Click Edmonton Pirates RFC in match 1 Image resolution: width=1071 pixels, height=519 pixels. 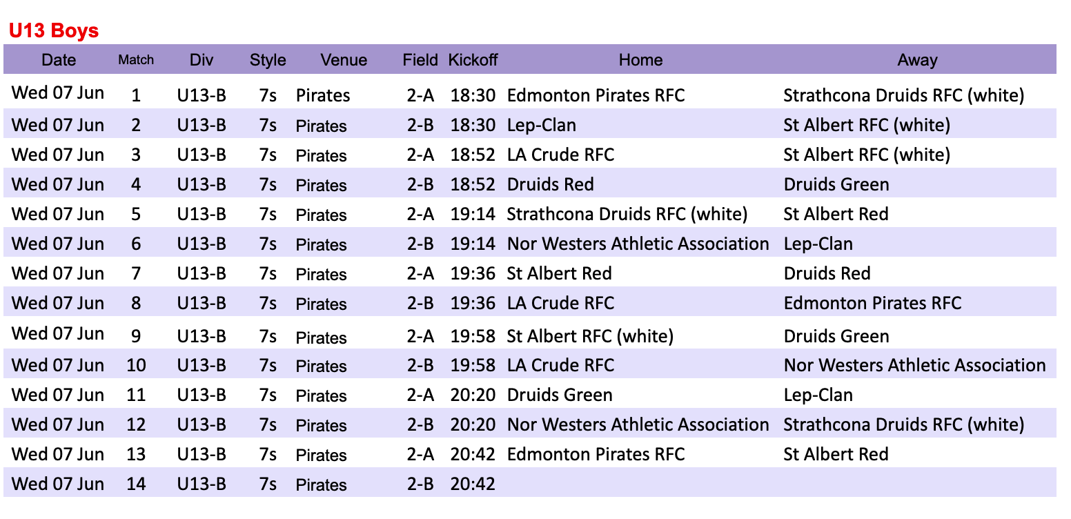click(596, 95)
